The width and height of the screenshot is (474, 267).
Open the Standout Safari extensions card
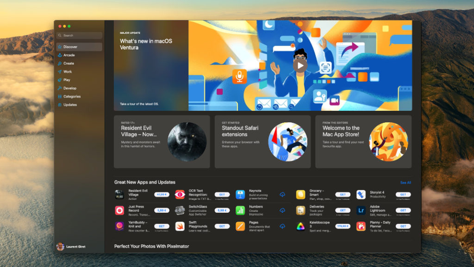coord(262,142)
